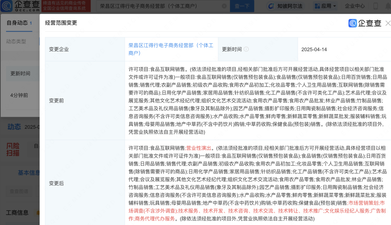The height and width of the screenshot is (225, 391).
Task: Click the 变更企业 row label
Action: coord(59,49)
